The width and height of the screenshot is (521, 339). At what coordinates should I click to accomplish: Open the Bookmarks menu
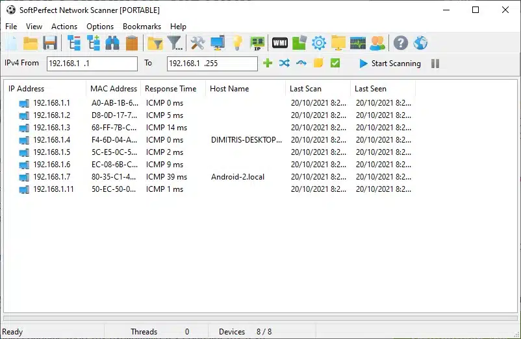pos(142,27)
